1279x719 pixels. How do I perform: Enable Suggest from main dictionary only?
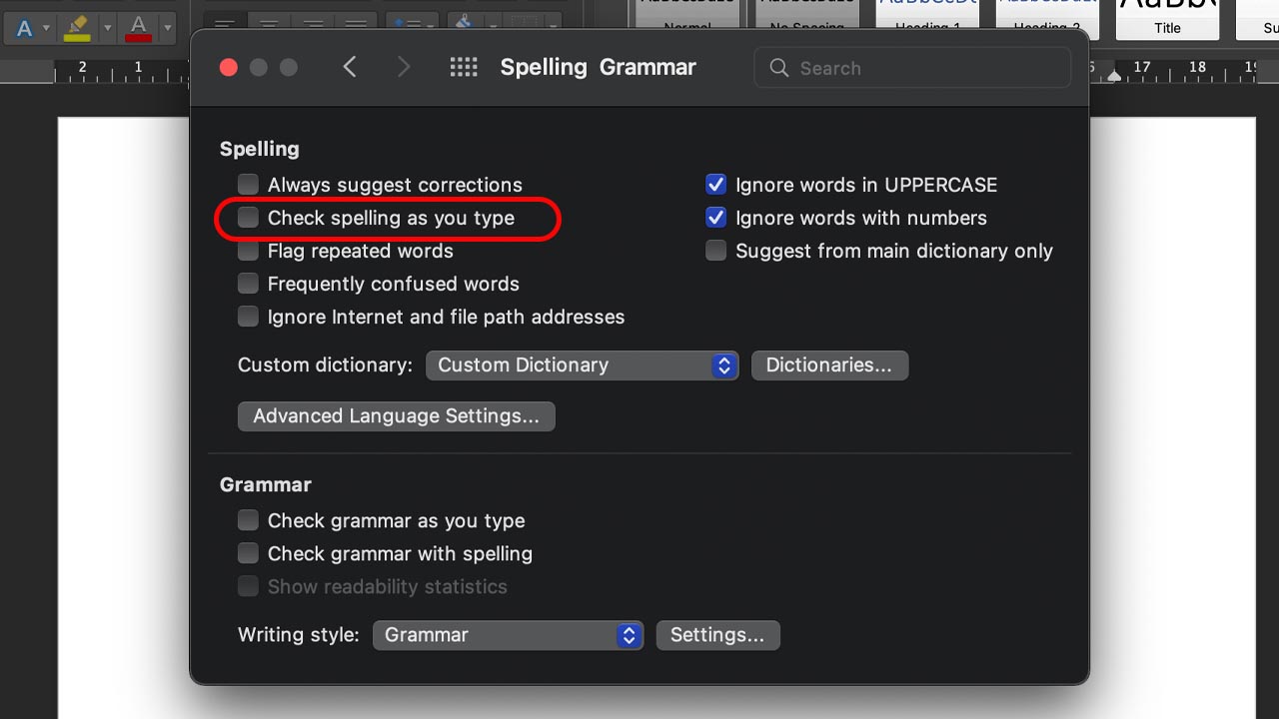click(x=715, y=251)
